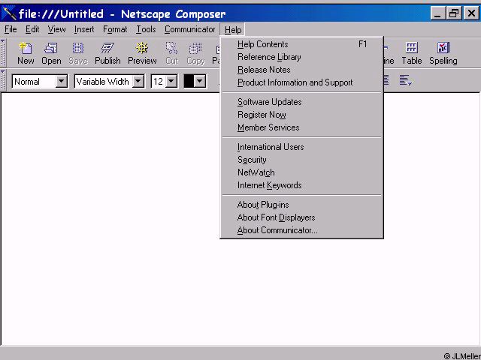This screenshot has height=360, width=481.
Task: Open the paragraph style Normal dropdown
Action: point(62,82)
